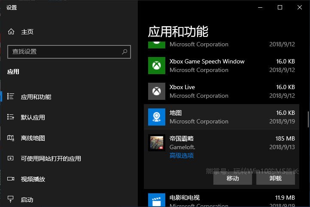The height and width of the screenshot is (207, 310).
Task: Click the 默认应用 icon in sidebar
Action: point(10,117)
